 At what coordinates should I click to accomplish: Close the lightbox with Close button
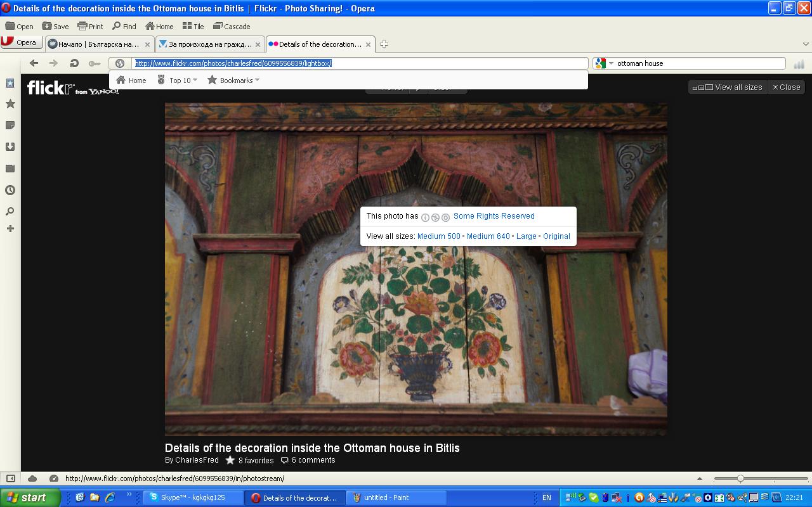click(x=787, y=87)
